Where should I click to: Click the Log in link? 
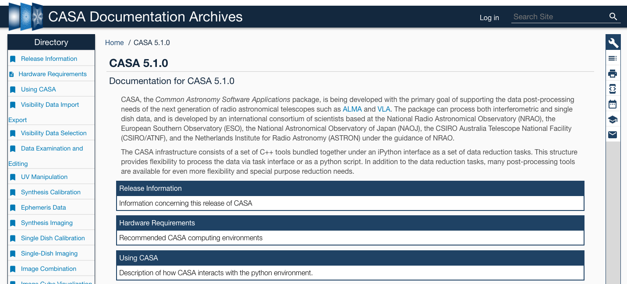(489, 18)
